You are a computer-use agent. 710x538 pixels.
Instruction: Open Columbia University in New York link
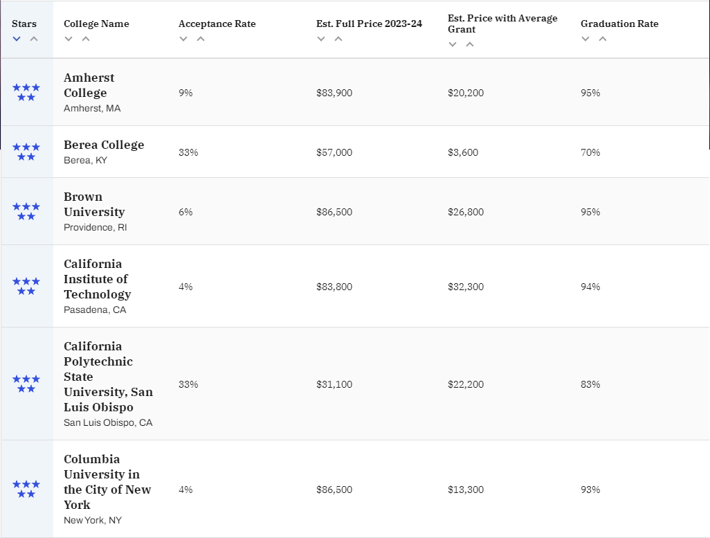(107, 482)
